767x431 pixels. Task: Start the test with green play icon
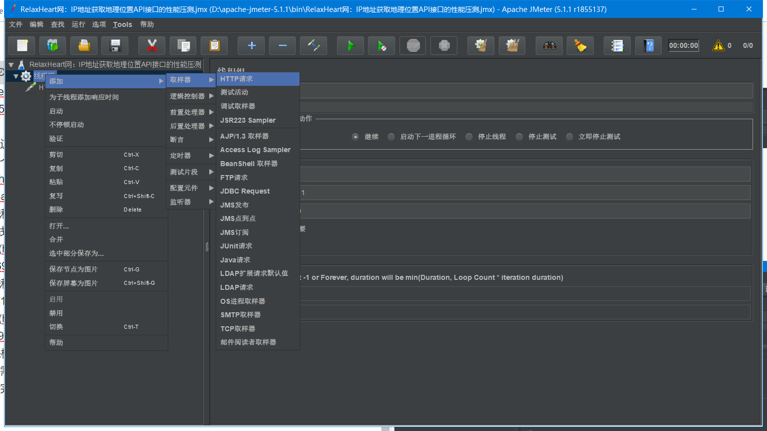351,45
